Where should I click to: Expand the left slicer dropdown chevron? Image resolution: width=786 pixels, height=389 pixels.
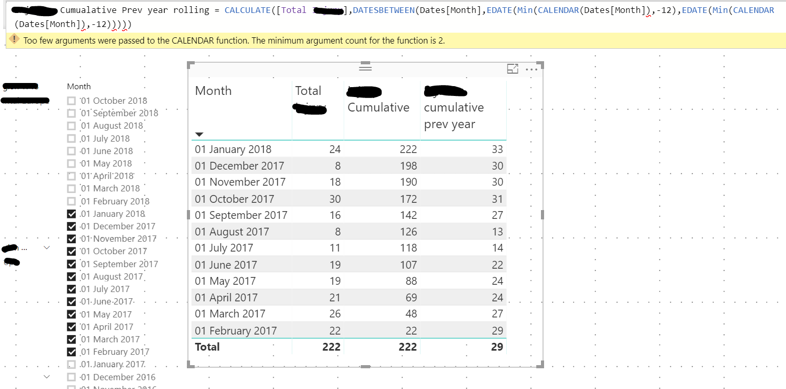click(47, 248)
